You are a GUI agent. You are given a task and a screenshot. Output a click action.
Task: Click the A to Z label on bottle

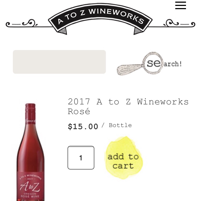tap(30, 186)
